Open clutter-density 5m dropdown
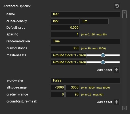This screenshot has width=130, height=114. [x=94, y=21]
